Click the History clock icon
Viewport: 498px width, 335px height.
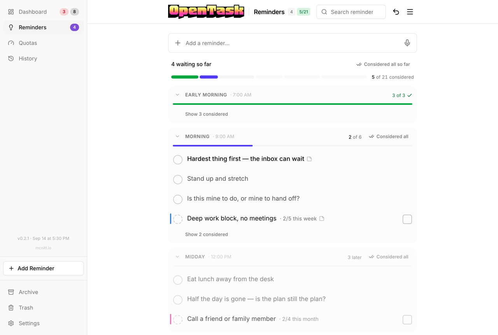[x=11, y=58]
